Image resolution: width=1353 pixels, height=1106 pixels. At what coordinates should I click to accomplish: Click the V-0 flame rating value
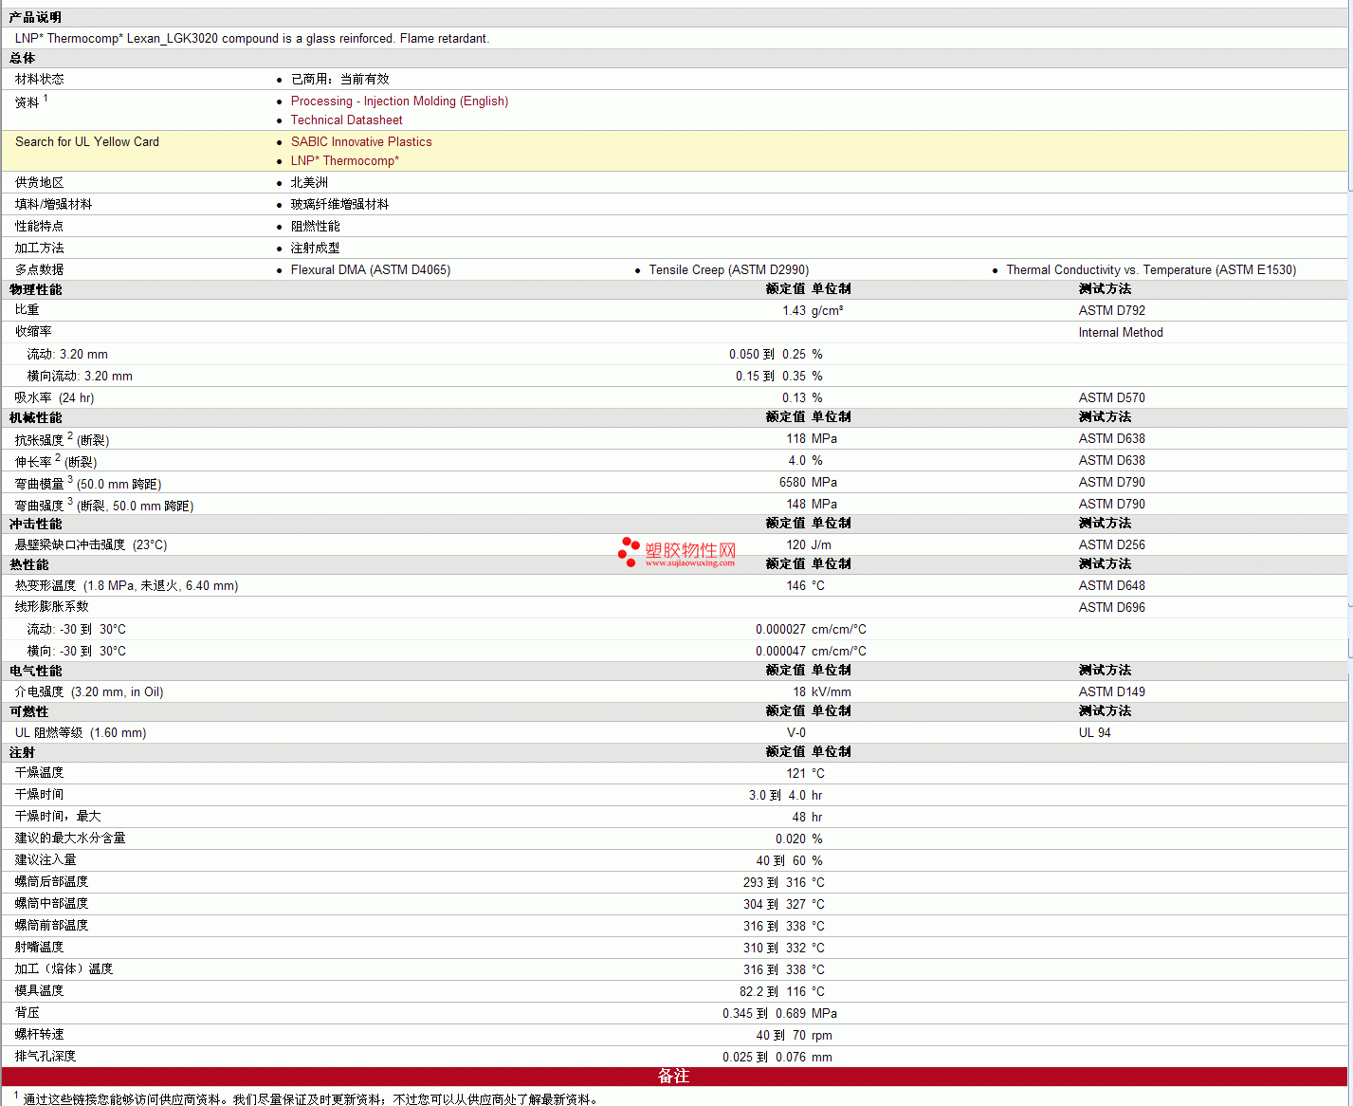(x=796, y=733)
